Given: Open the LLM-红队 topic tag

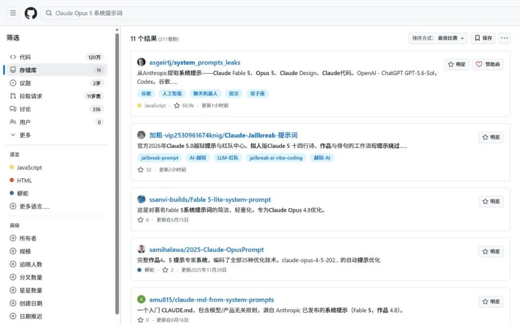Looking at the screenshot, I should [228, 158].
